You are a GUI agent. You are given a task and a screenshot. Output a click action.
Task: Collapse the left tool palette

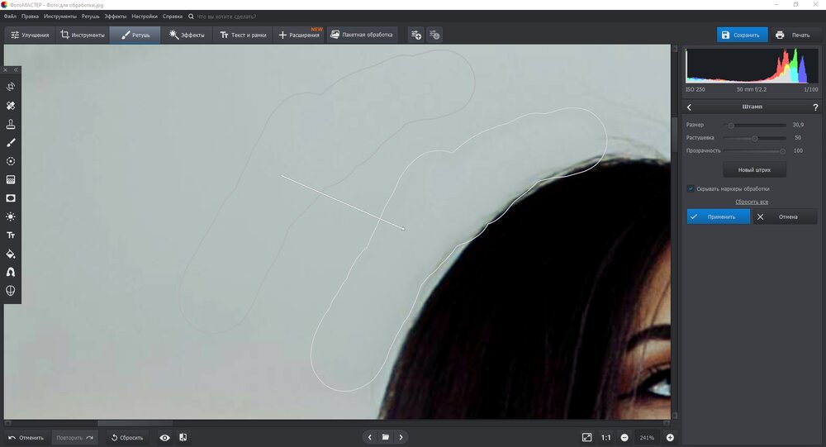click(16, 69)
